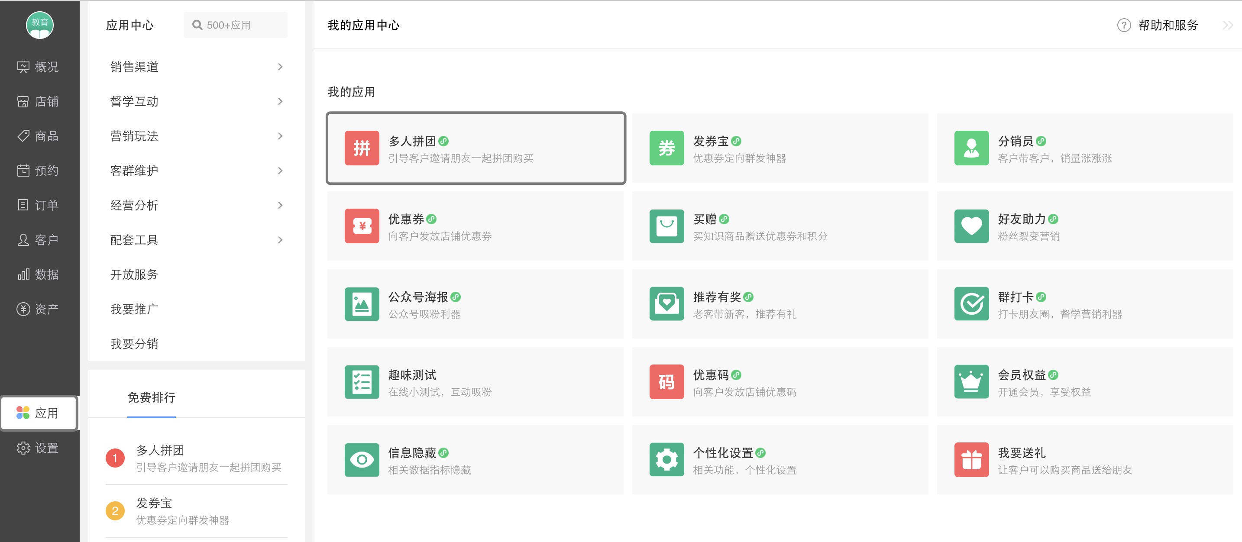Image resolution: width=1242 pixels, height=542 pixels.
Task: Click the 优惠码 card title
Action: pos(711,375)
